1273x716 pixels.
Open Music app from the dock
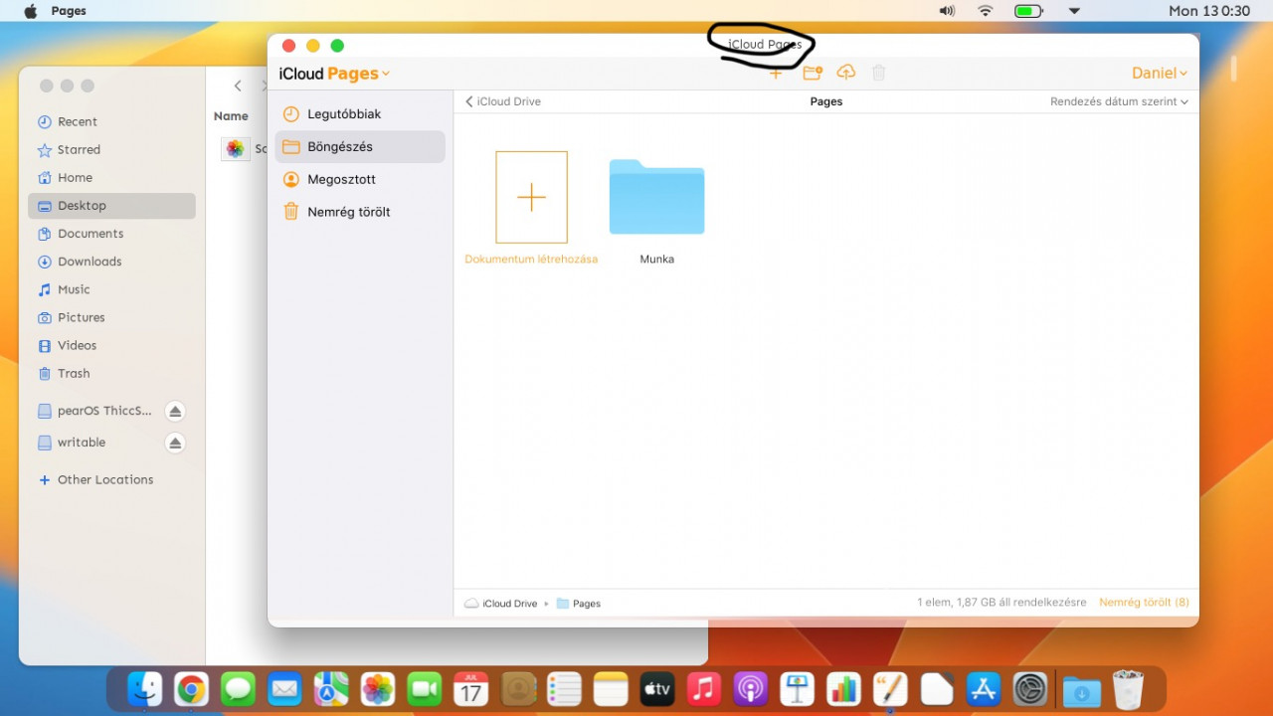coord(704,689)
